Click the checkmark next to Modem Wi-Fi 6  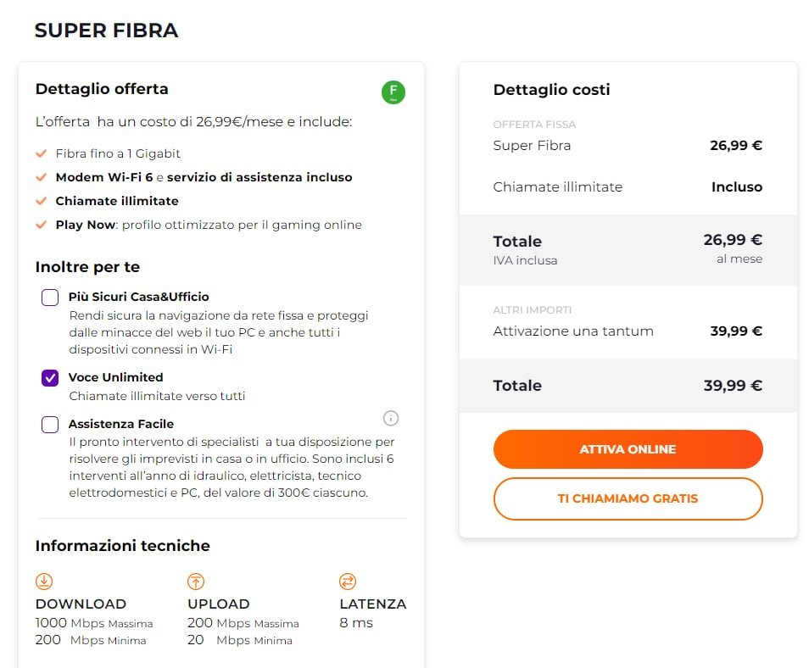point(41,177)
